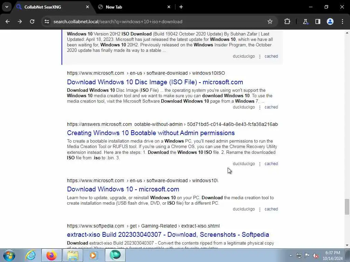Click the scrollbar up arrow
This screenshot has width=350, height=262.
347,33
